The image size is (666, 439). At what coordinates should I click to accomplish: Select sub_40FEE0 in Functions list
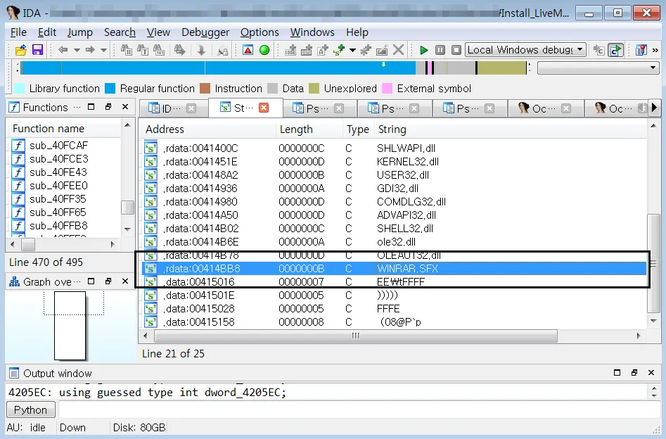coord(58,186)
